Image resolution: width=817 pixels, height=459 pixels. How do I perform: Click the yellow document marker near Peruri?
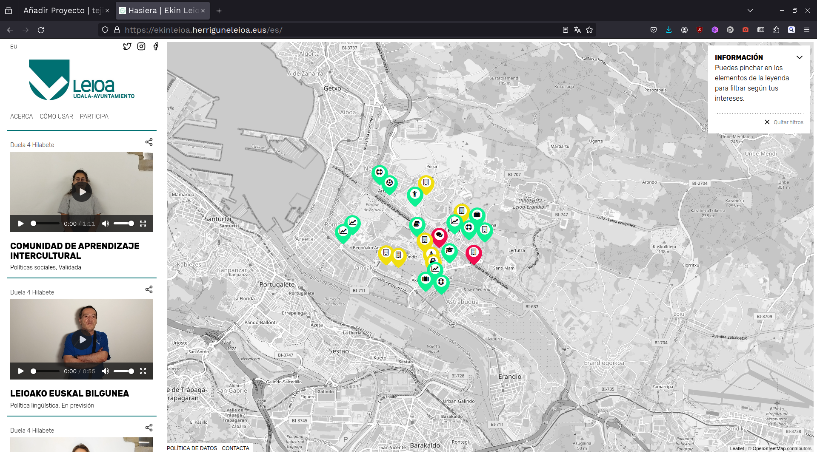(426, 184)
